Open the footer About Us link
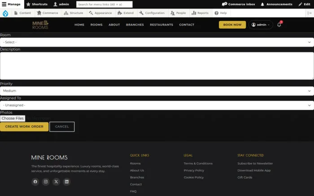314x196 pixels. point(137,170)
